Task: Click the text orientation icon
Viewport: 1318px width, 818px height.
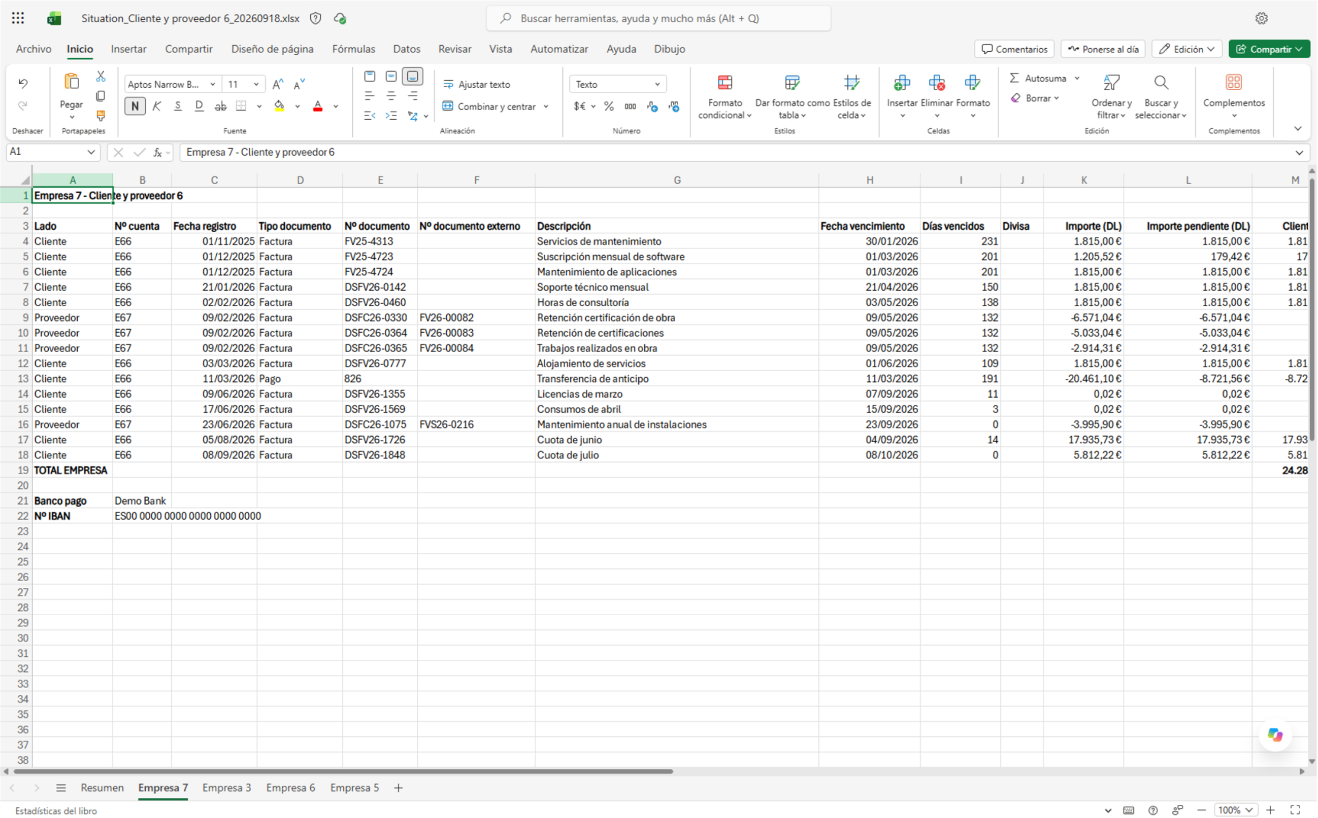Action: 413,116
